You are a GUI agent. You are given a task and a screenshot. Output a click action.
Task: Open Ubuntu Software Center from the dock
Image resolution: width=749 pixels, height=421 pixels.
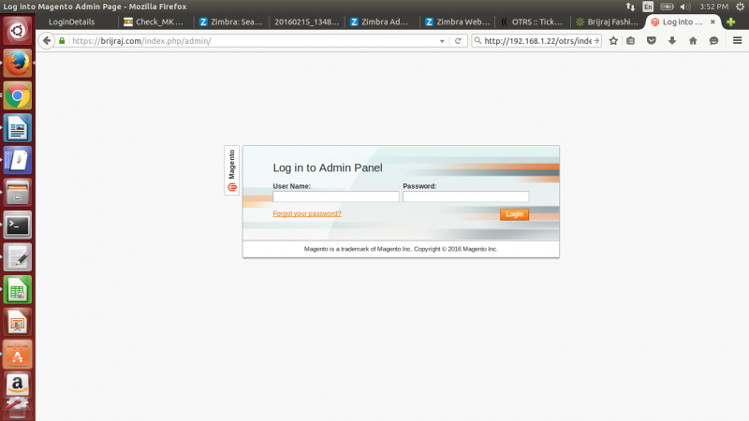pos(17,355)
